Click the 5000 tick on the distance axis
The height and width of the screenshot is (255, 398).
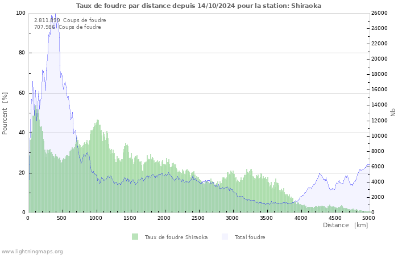coord(368,218)
